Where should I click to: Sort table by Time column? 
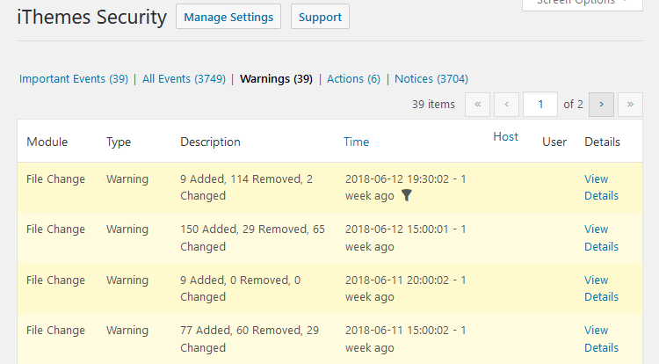click(357, 142)
